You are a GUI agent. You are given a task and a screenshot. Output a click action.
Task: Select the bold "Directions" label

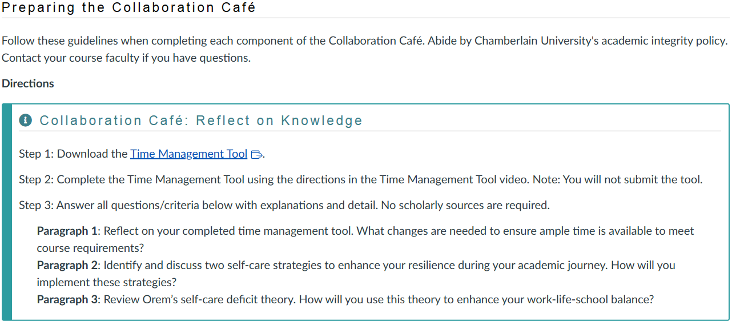pos(28,83)
